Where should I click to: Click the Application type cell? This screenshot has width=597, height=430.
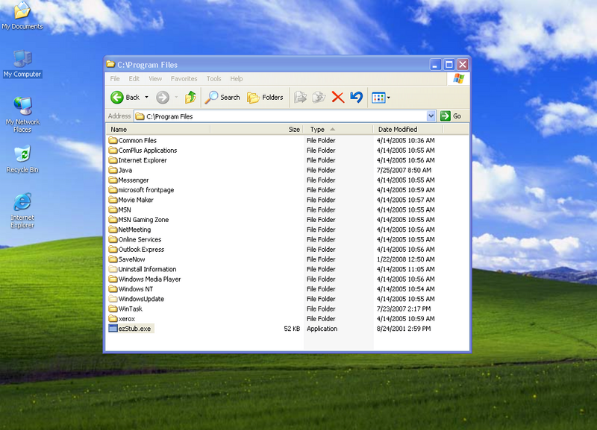pyautogui.click(x=322, y=329)
